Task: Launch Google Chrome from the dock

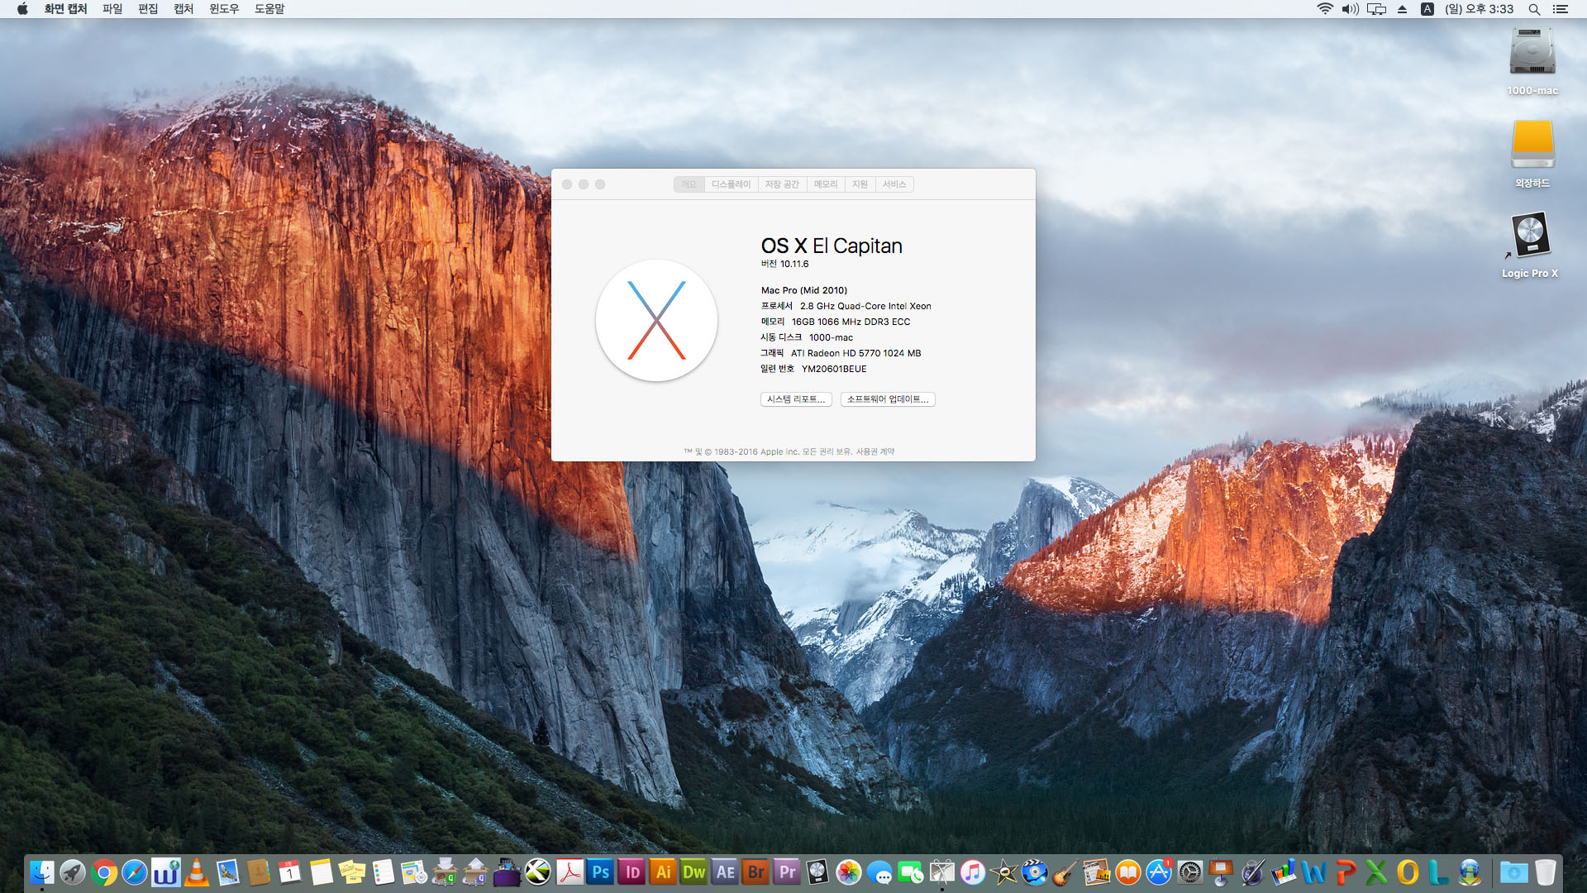Action: [x=104, y=872]
